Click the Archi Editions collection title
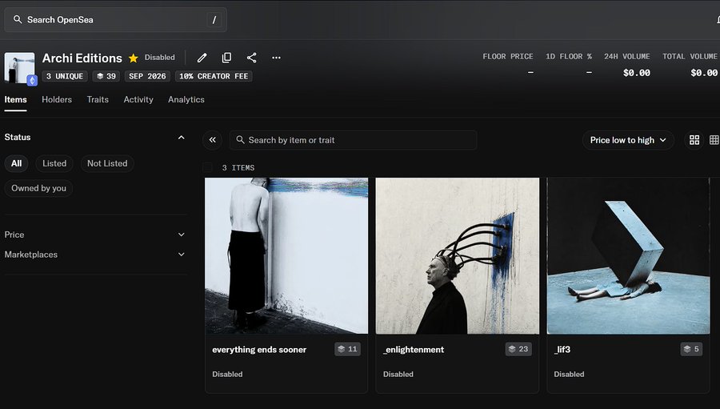 click(x=82, y=58)
